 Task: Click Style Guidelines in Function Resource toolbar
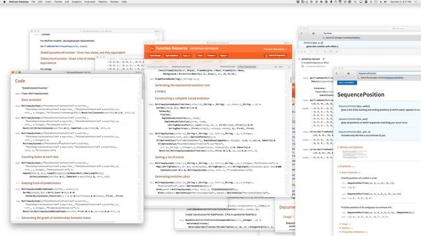pos(172,56)
